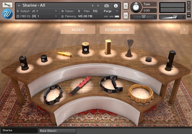The height and width of the screenshot is (134, 192).
Task: Click the Voices note icon
Action: pos(62,11)
